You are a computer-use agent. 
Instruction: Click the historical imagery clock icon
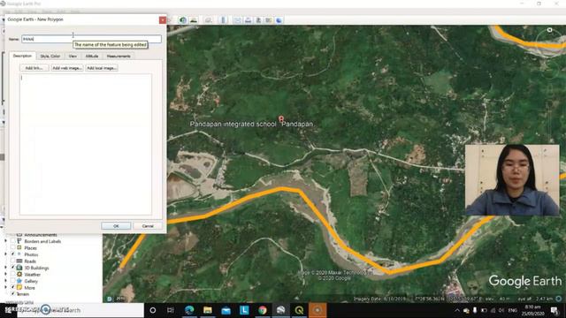[183, 20]
